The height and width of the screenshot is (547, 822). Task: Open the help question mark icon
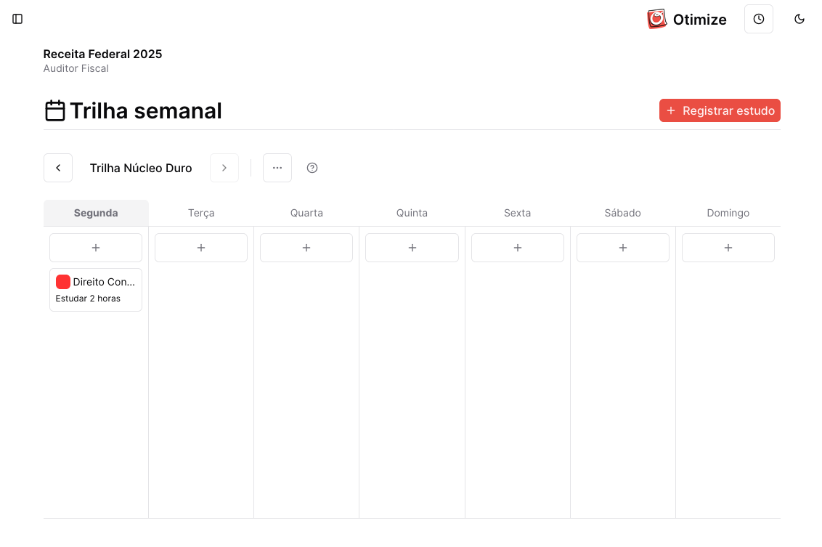(x=312, y=168)
